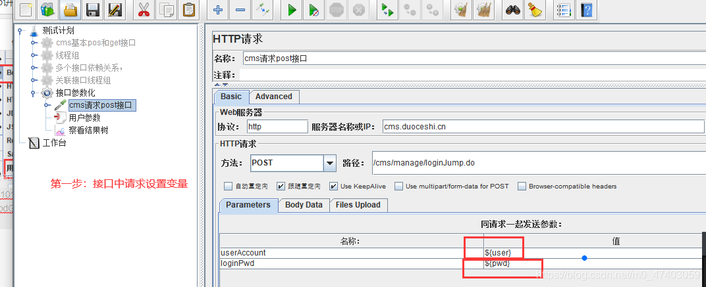Select the Files Upload tab
Viewport: 706px width, 287px height.
(358, 205)
